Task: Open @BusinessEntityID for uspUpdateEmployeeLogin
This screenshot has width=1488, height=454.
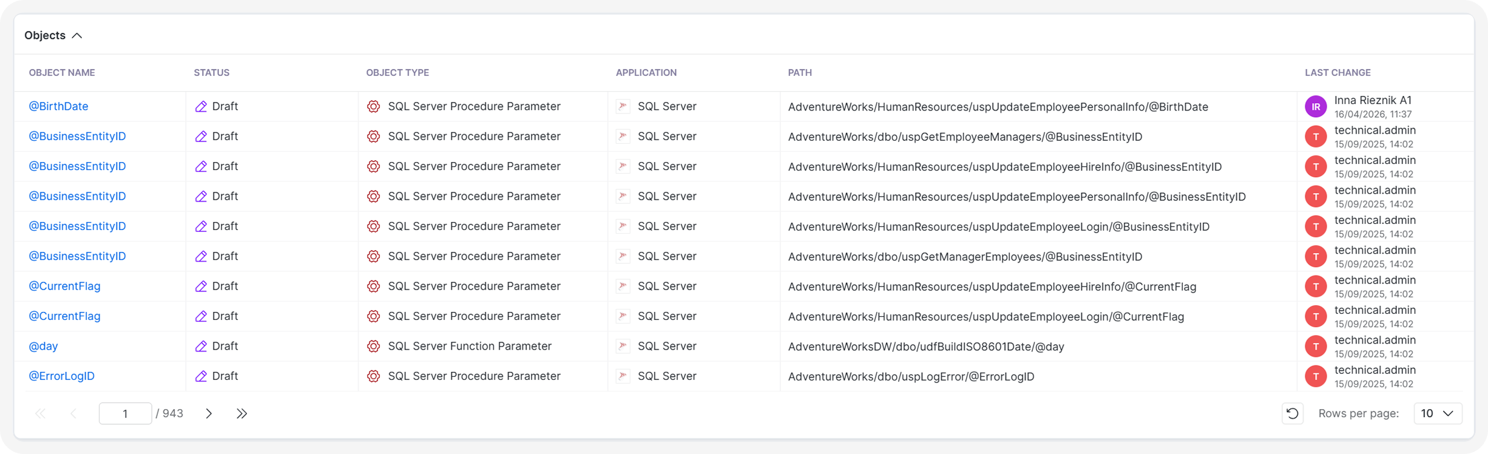Action: [x=77, y=226]
